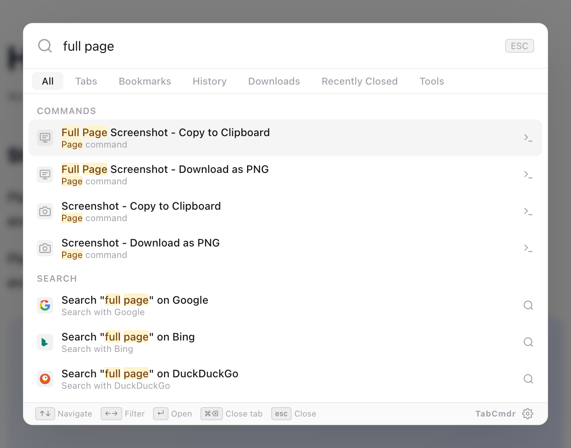
Task: Click the Close tab shortcut key hint
Action: [x=211, y=414]
